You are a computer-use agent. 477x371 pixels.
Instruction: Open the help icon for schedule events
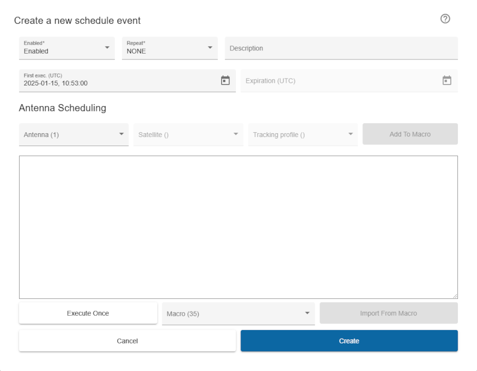(x=445, y=19)
